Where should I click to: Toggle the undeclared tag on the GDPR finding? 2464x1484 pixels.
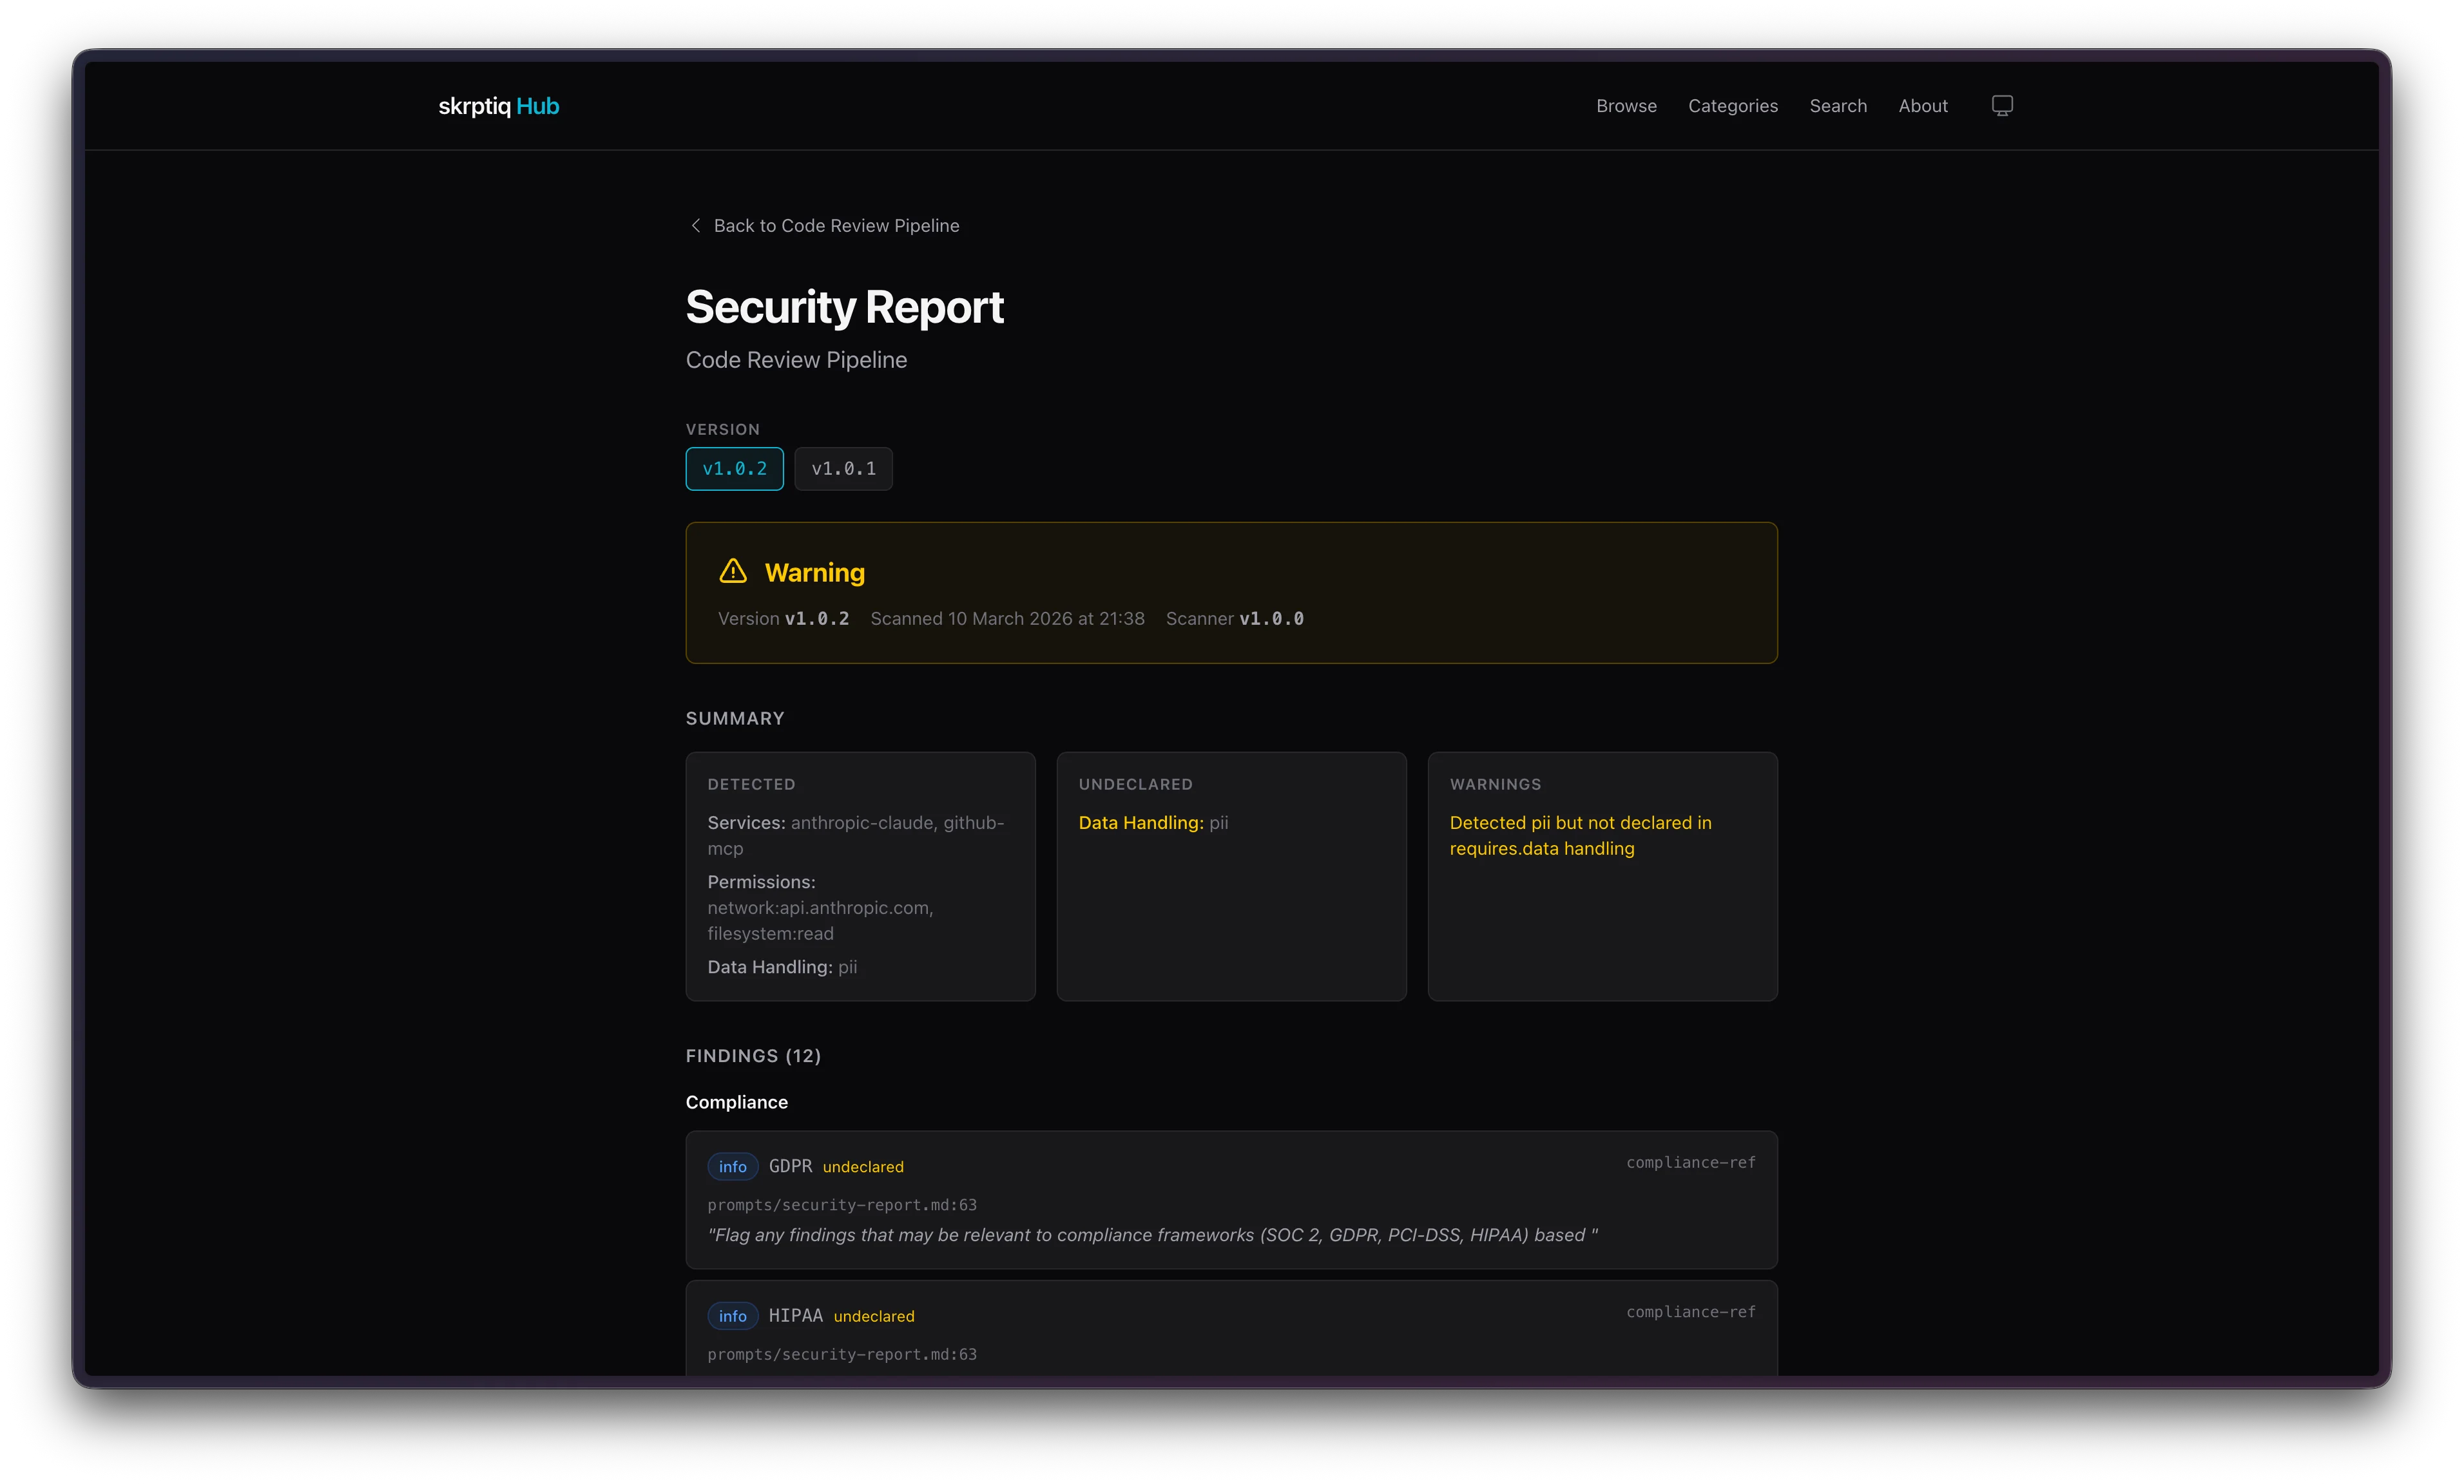pos(862,1167)
